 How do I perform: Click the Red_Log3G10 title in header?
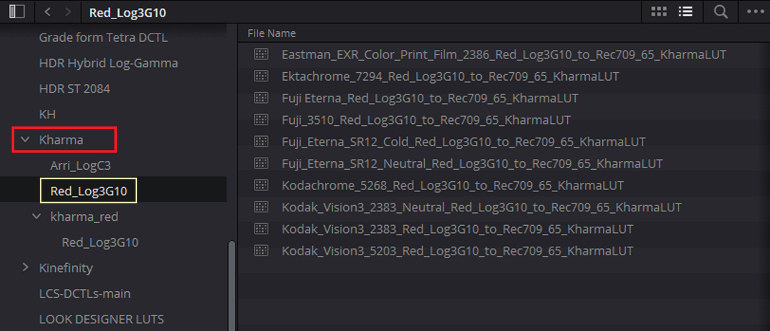click(128, 12)
